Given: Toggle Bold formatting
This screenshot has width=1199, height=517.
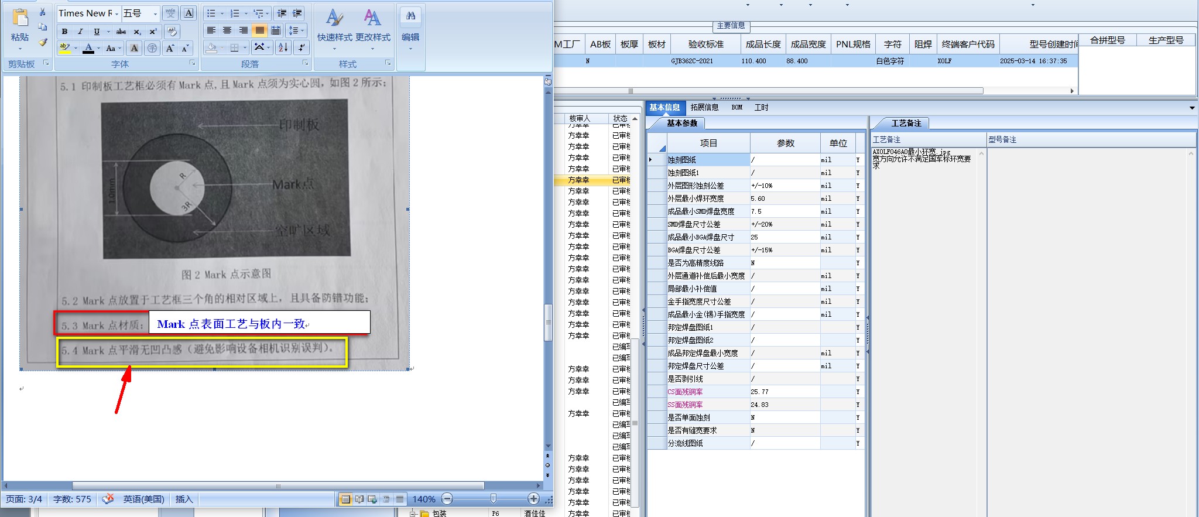Looking at the screenshot, I should tap(65, 32).
